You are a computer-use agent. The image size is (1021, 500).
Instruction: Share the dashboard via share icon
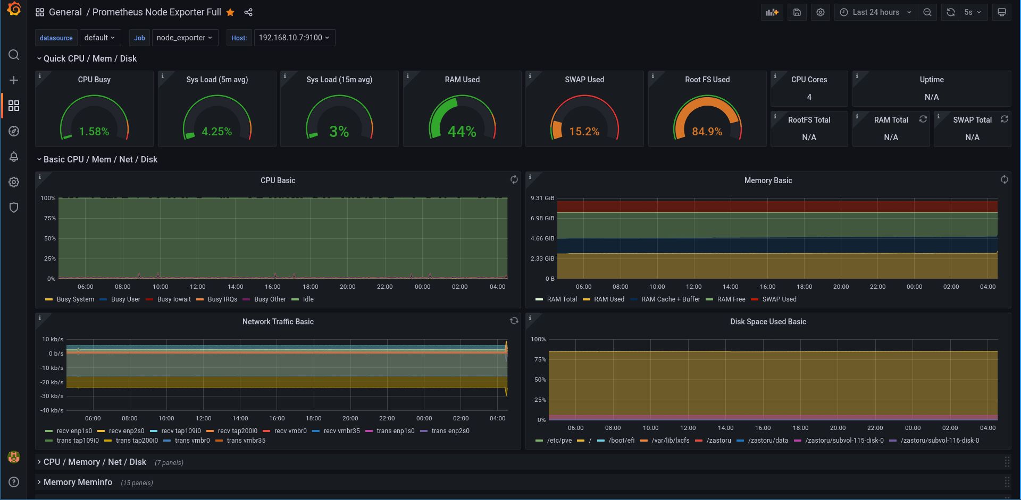click(248, 12)
